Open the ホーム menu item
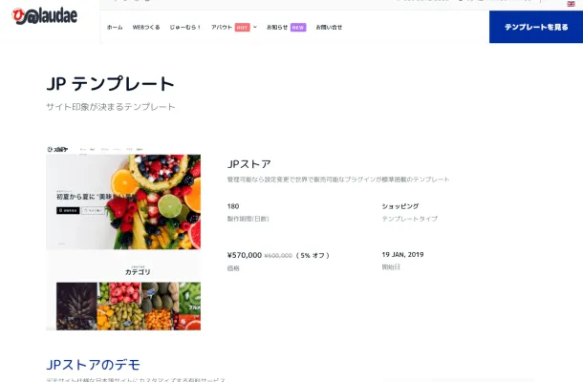The image size is (583, 382). (115, 28)
